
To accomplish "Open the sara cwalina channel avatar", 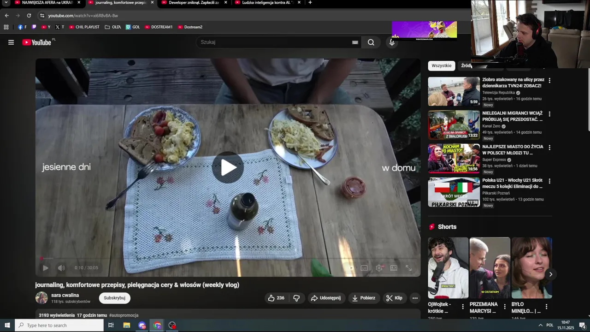I will [x=41, y=298].
